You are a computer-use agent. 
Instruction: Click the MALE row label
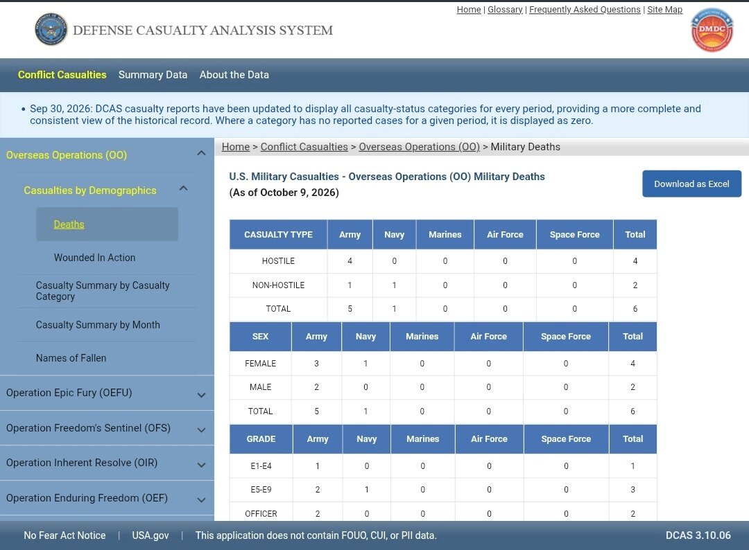pyautogui.click(x=260, y=387)
